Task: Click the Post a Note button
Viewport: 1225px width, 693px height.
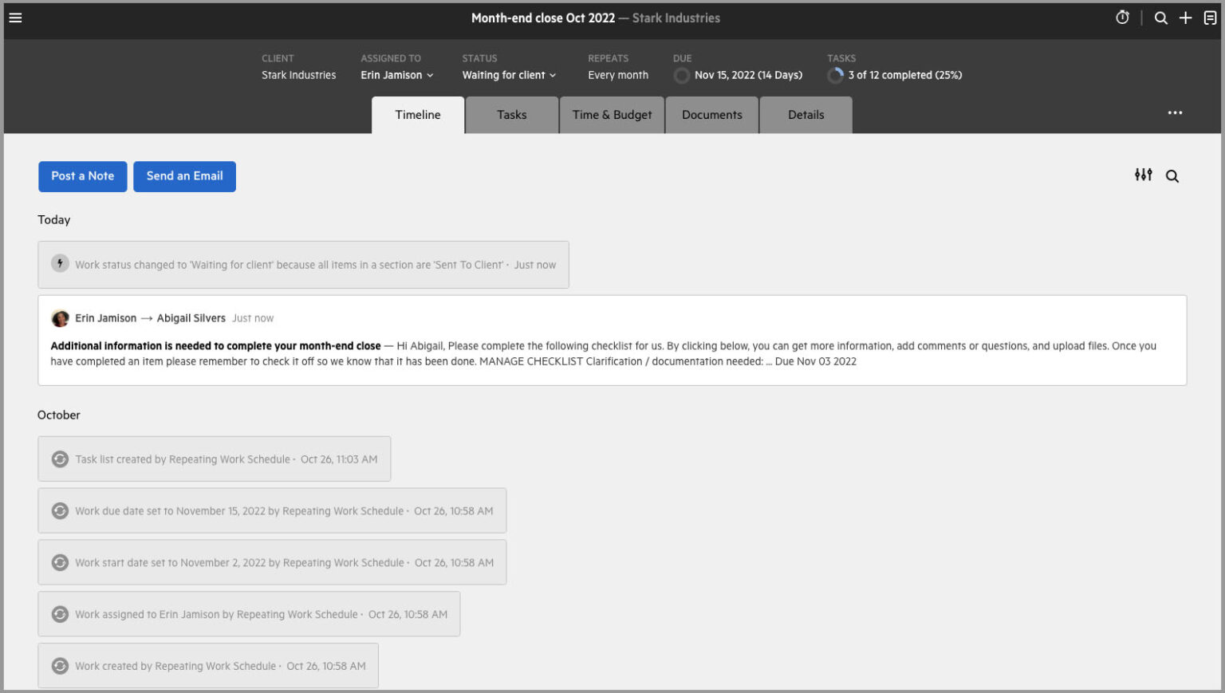Action: pos(82,176)
